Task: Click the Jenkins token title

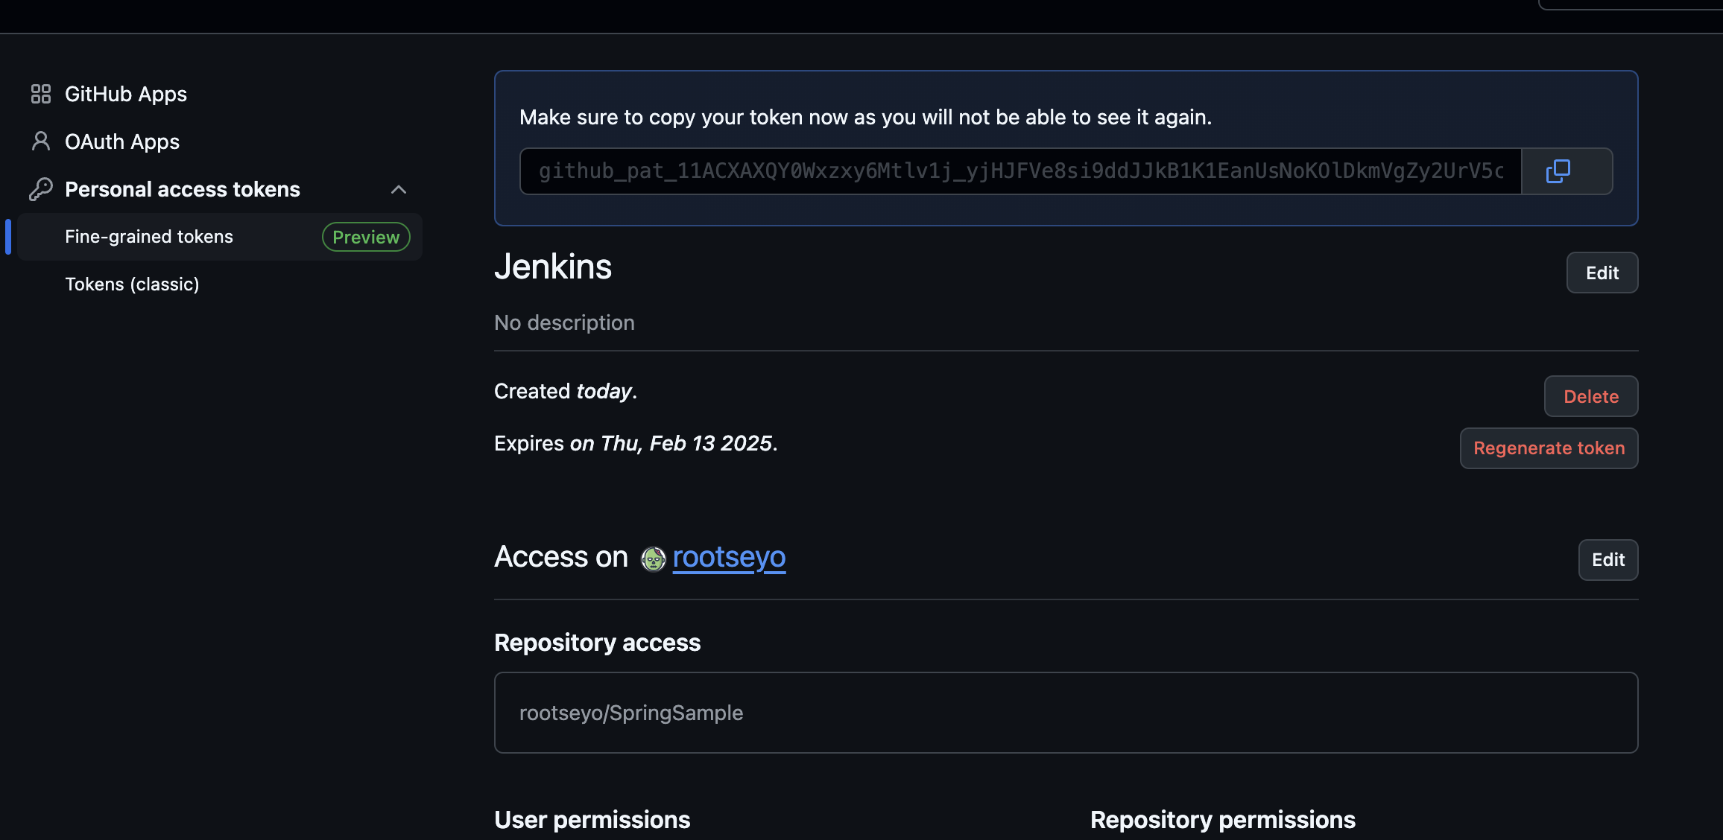Action: coord(553,267)
